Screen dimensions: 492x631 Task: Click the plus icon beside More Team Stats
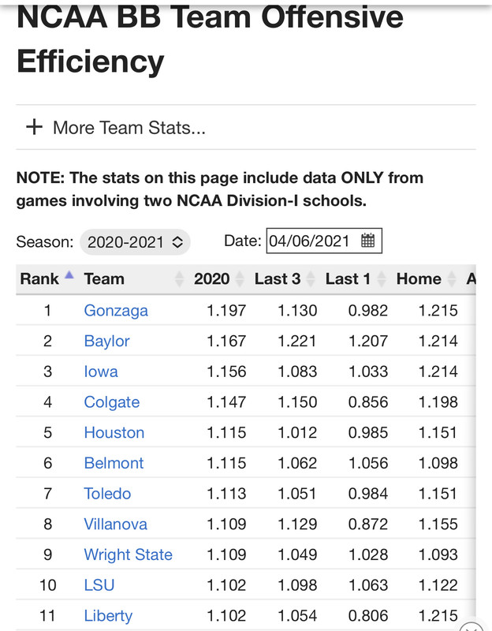34,127
